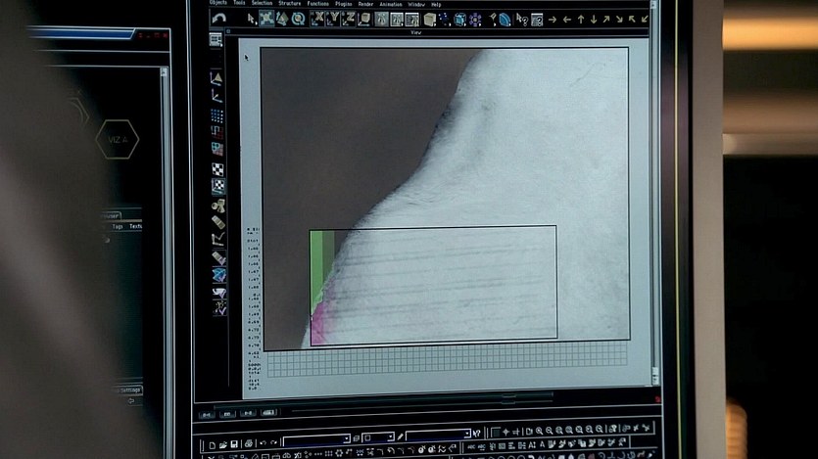The height and width of the screenshot is (459, 818).
Task: Click the Settings button in left window
Action: [x=128, y=390]
